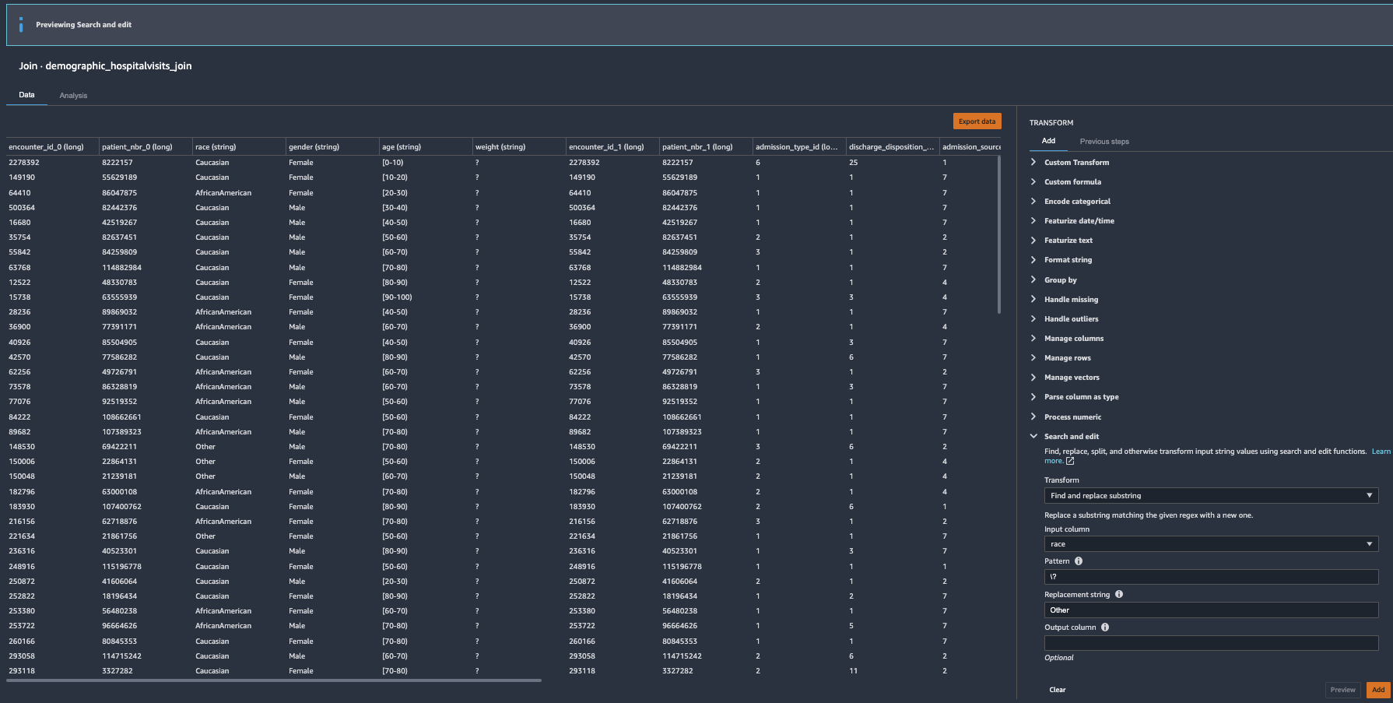Click the age cell [90-100)
The height and width of the screenshot is (703, 1393).
click(397, 297)
